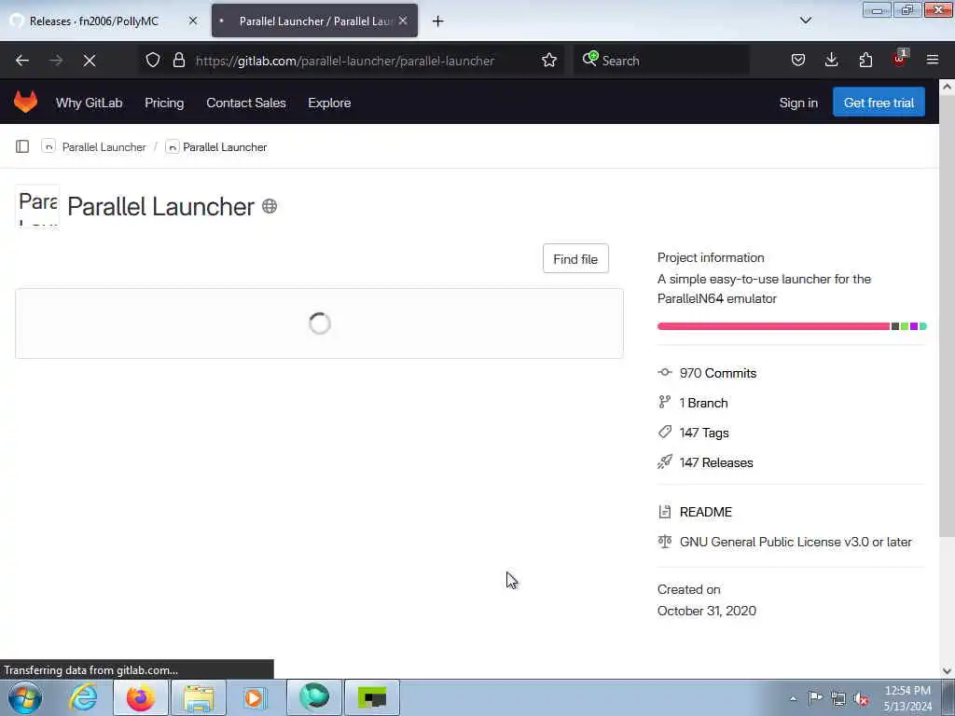Open the Explore menu item
The width and height of the screenshot is (955, 716).
click(329, 103)
